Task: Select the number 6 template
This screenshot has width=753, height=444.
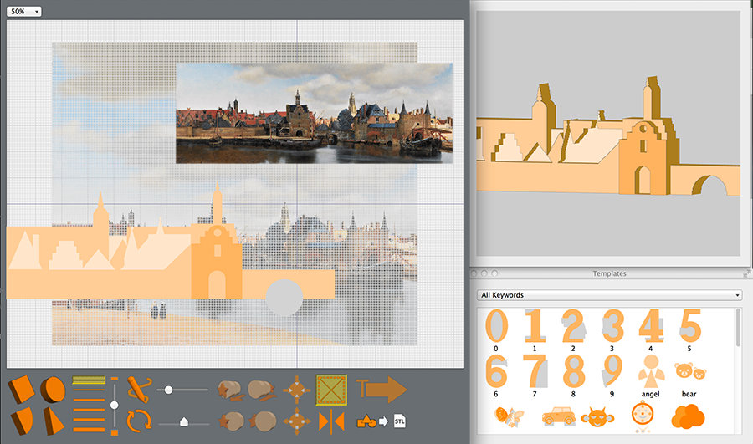Action: pyautogui.click(x=496, y=371)
